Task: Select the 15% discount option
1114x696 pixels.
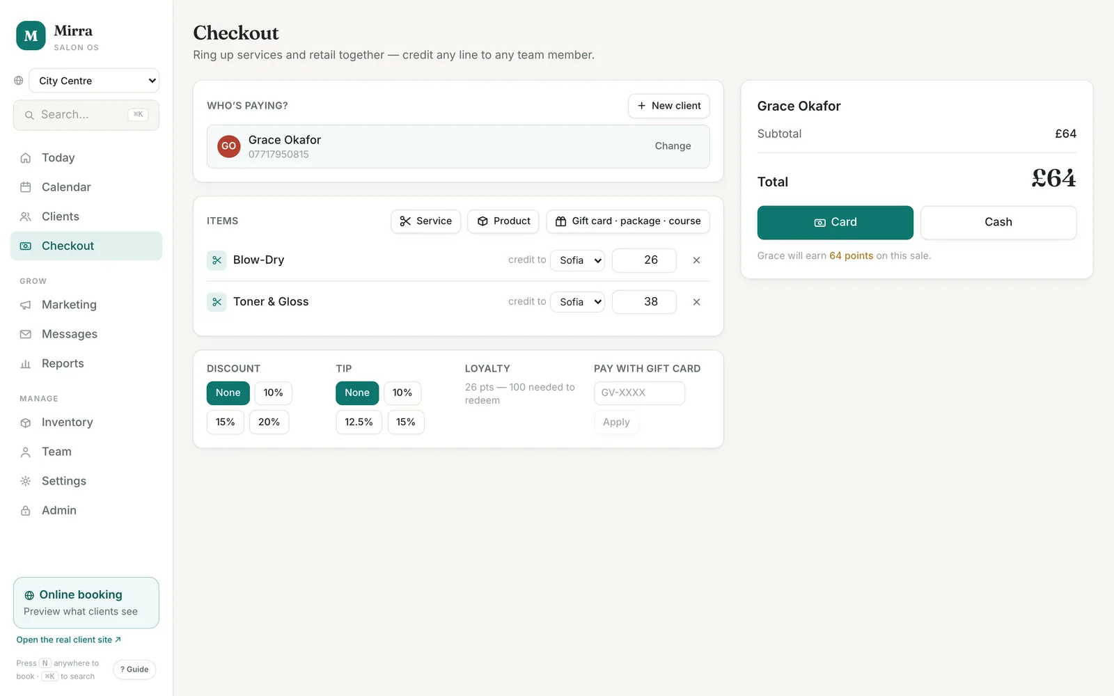Action: pyautogui.click(x=225, y=422)
